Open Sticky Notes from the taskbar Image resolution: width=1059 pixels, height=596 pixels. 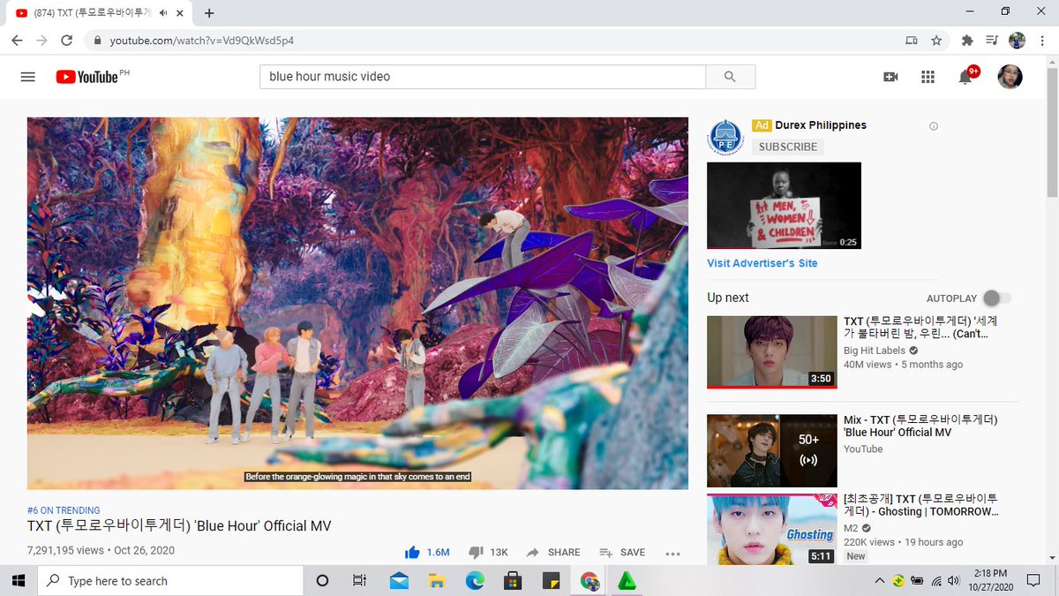point(550,581)
